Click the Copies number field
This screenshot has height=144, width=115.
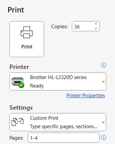tap(86, 26)
